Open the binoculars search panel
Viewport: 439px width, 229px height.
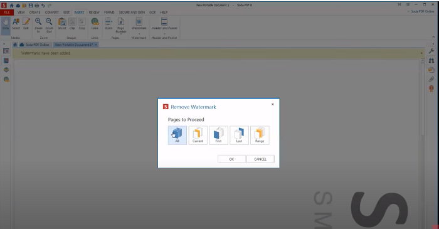coord(431,60)
